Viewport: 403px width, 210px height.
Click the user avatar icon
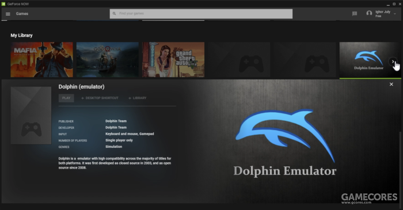point(369,13)
